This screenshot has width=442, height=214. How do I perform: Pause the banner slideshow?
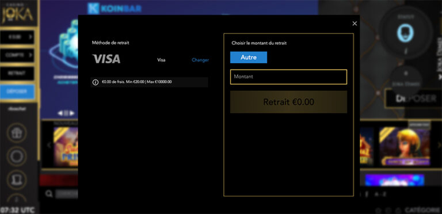pos(66,113)
